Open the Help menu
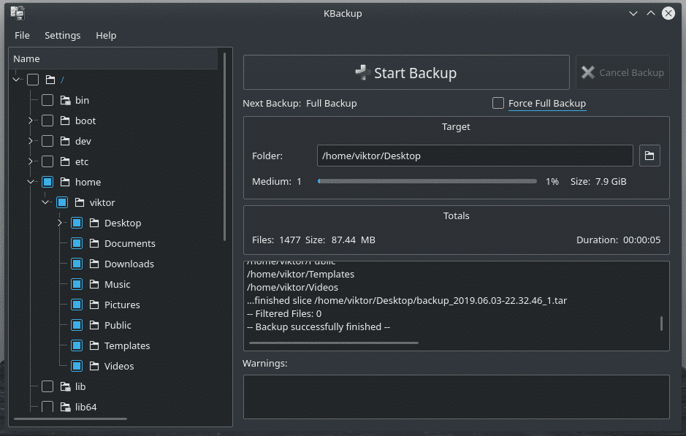 106,36
